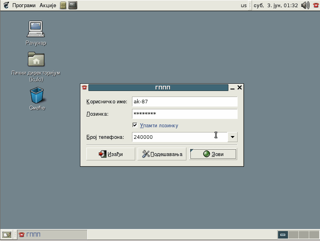The width and height of the screenshot is (320, 241).
Task: Select ГППП taskbar window entry
Action: tap(52, 235)
